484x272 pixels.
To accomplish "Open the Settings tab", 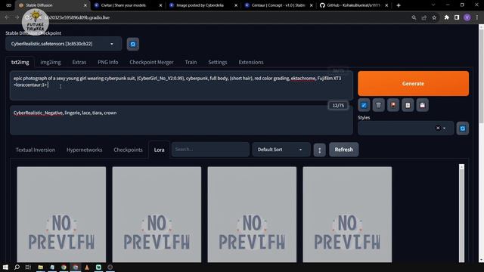I will pyautogui.click(x=218, y=62).
